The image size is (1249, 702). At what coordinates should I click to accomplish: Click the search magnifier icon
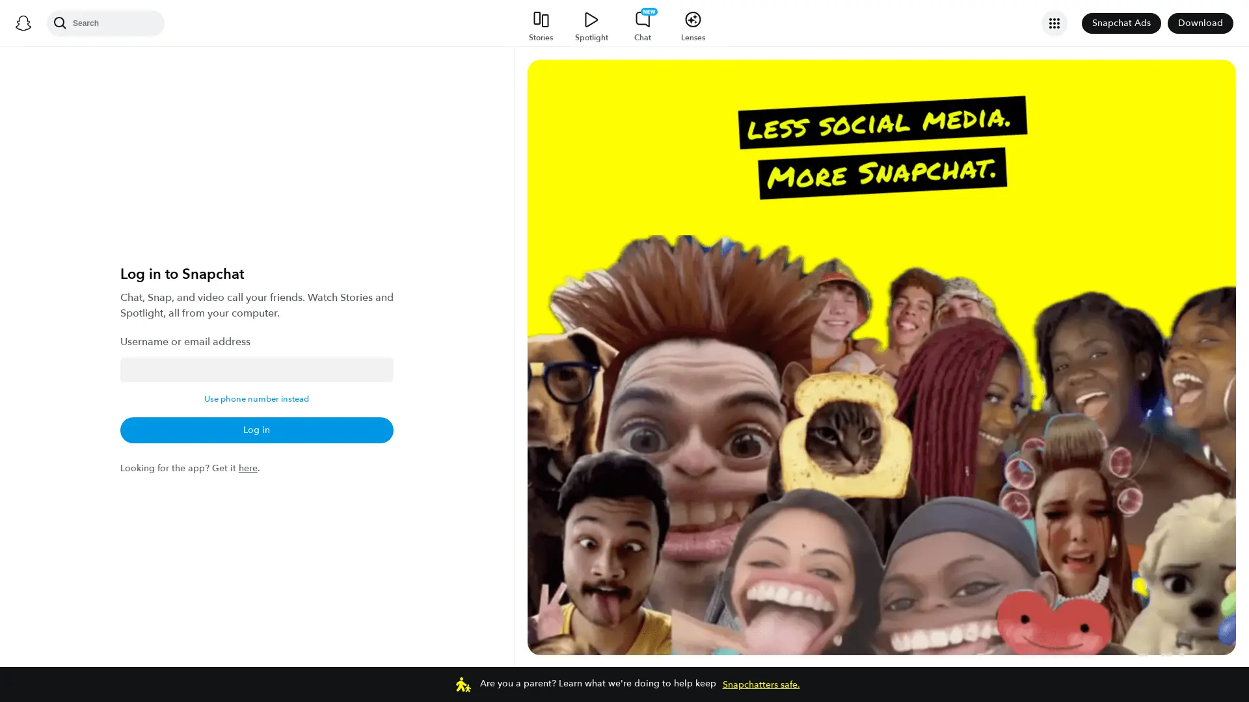[60, 23]
